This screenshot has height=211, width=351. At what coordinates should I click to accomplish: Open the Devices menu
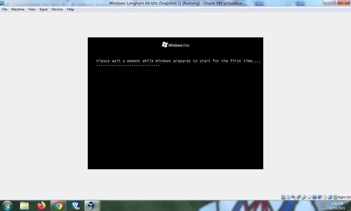[57, 9]
